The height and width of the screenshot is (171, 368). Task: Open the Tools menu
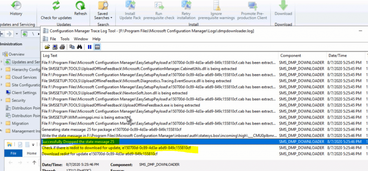pos(65,39)
